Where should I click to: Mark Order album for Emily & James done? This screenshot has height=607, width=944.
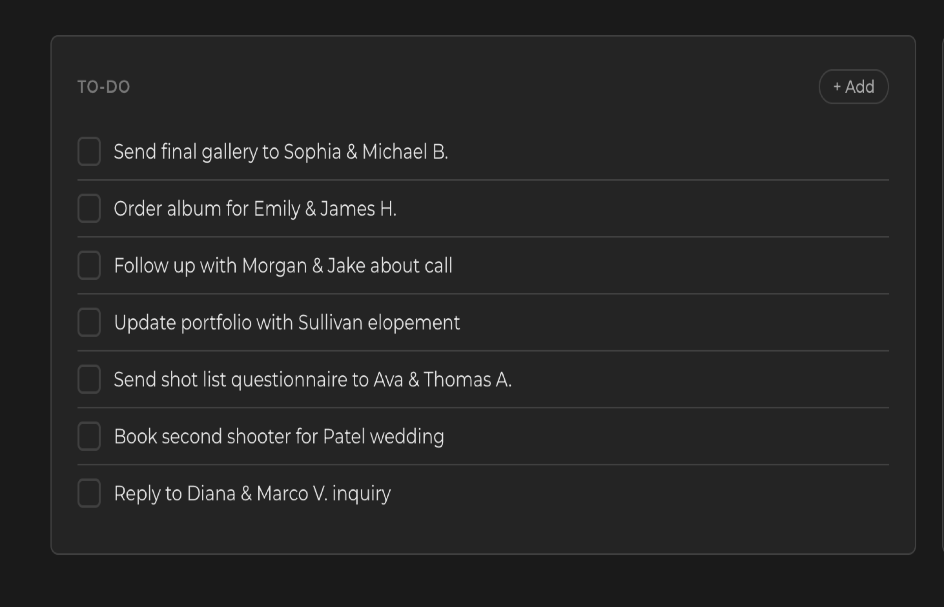point(89,208)
